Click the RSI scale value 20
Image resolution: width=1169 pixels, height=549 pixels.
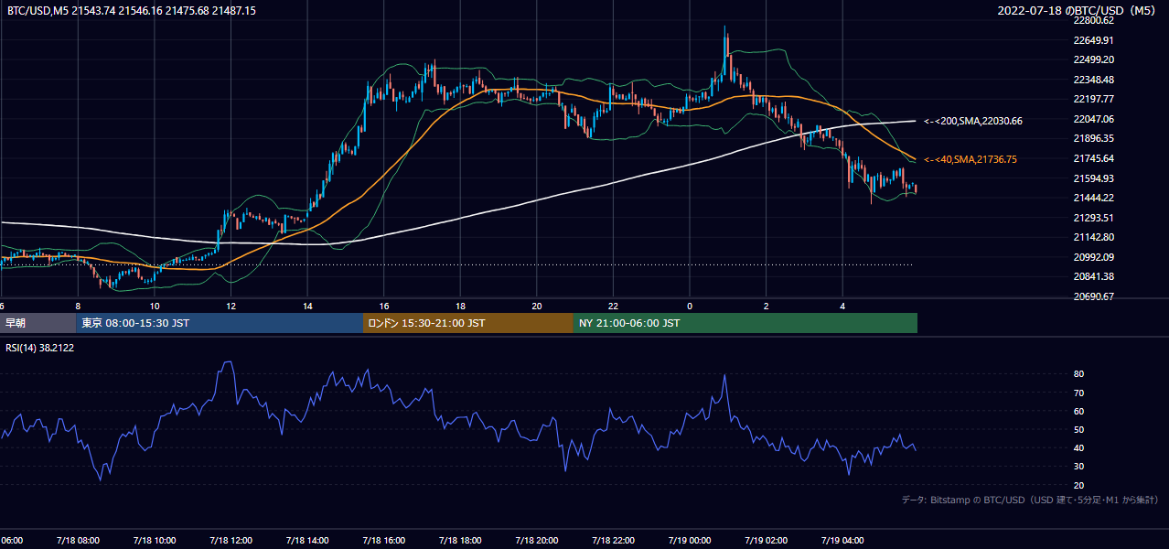1079,485
